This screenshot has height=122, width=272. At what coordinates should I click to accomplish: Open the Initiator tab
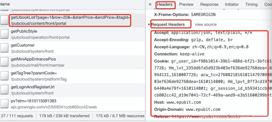232,5
